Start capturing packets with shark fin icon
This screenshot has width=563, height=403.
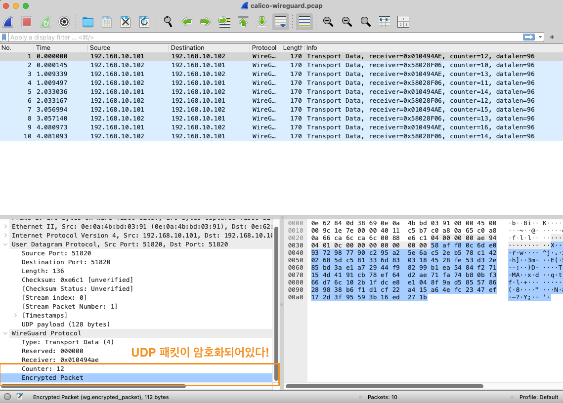pos(8,22)
